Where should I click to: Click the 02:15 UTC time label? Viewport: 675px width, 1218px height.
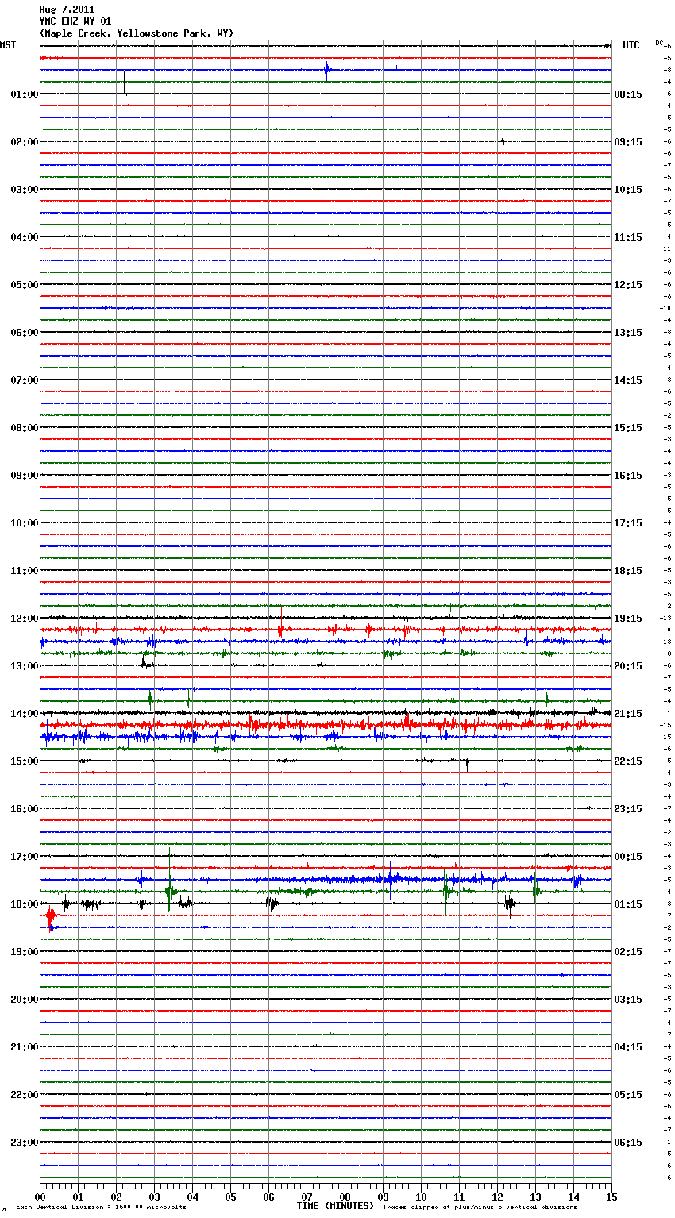tap(628, 952)
